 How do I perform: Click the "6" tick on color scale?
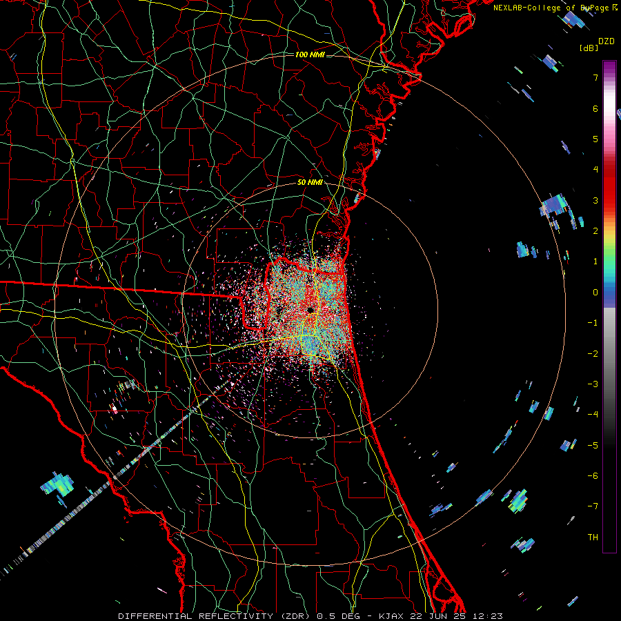pyautogui.click(x=595, y=108)
